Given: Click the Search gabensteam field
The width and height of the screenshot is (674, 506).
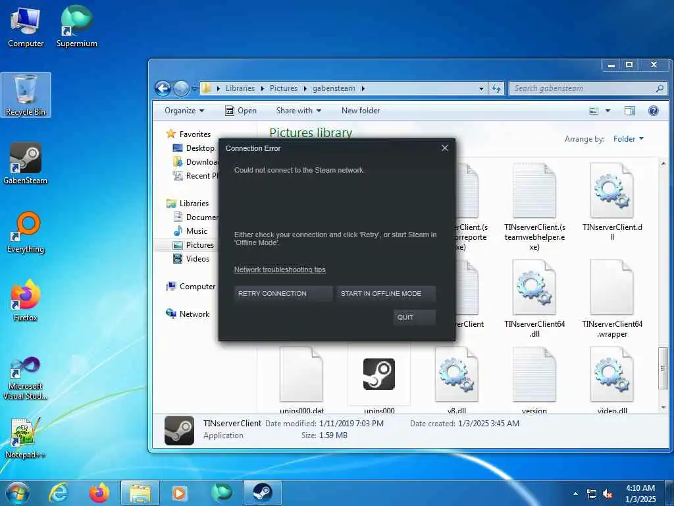Looking at the screenshot, I should tap(588, 89).
